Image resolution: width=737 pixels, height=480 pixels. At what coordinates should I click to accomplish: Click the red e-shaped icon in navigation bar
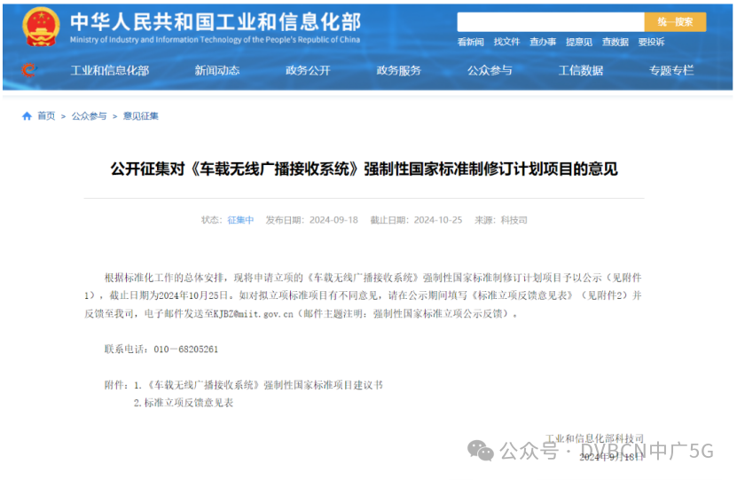point(28,70)
